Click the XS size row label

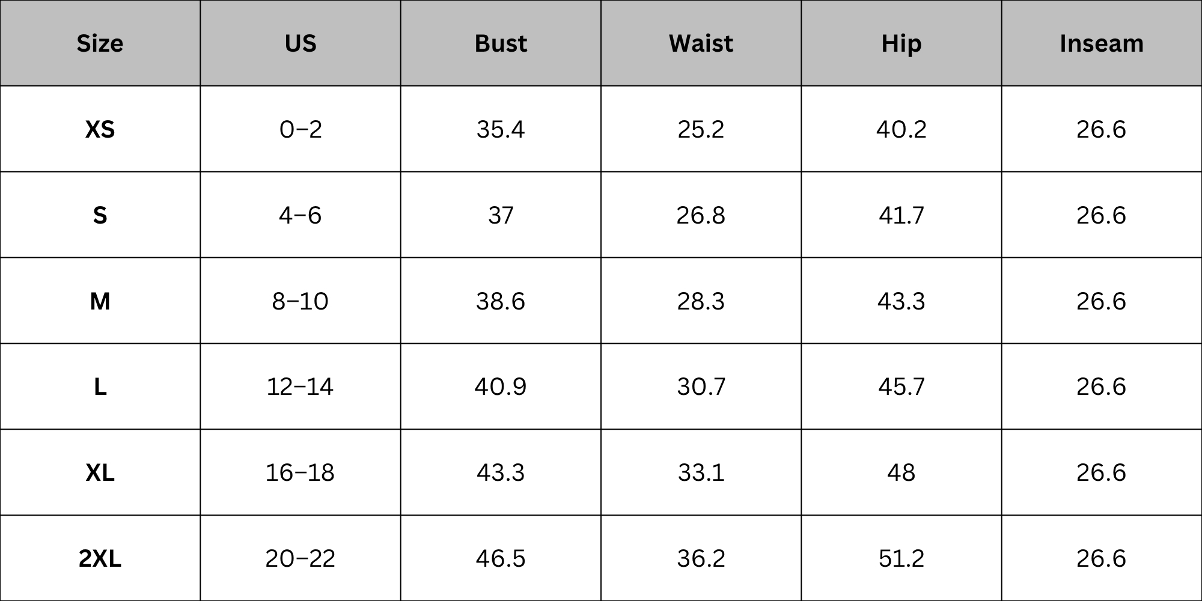click(100, 129)
